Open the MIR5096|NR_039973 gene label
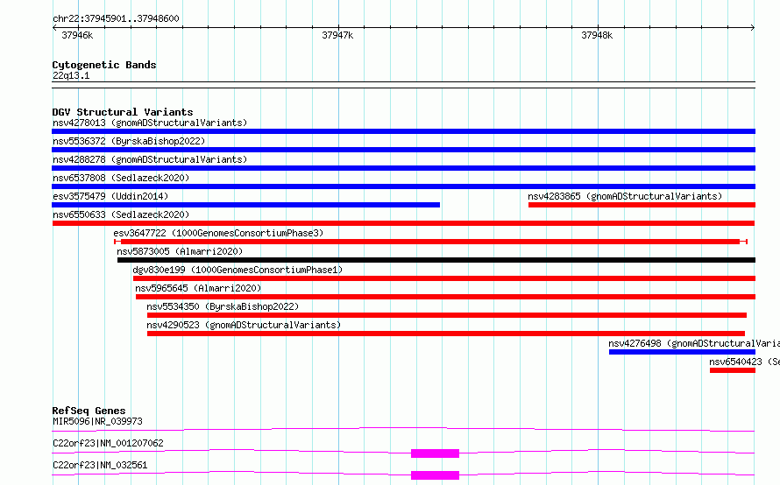Viewport: 780px width, 485px height. click(97, 421)
